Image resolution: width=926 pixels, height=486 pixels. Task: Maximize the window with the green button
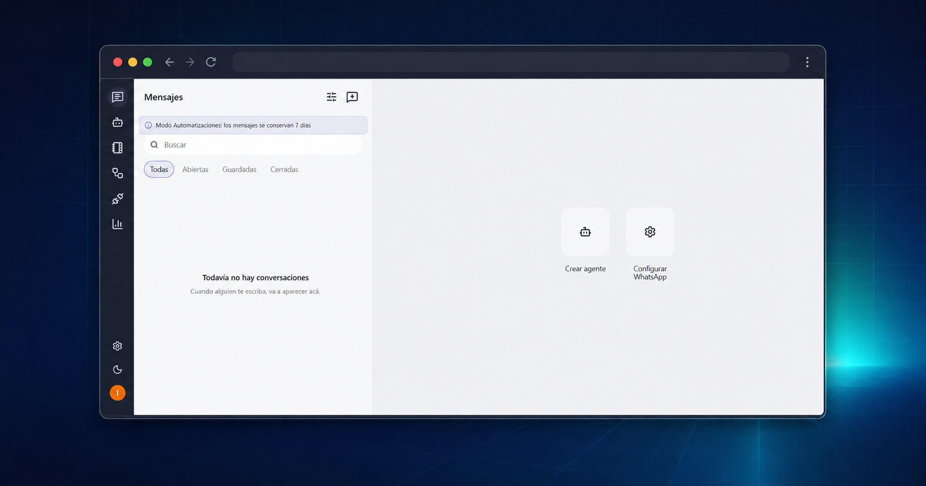(x=148, y=62)
